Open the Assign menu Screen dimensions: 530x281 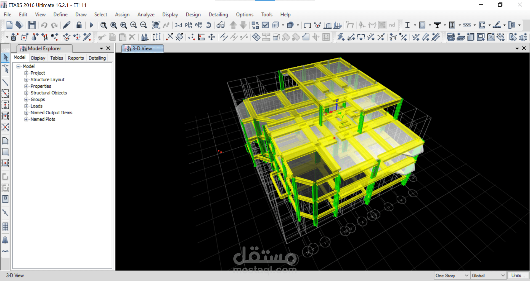[122, 15]
